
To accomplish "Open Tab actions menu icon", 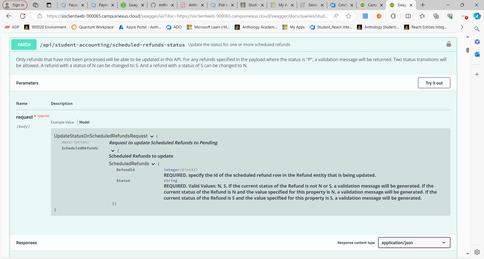I will point(49,5).
